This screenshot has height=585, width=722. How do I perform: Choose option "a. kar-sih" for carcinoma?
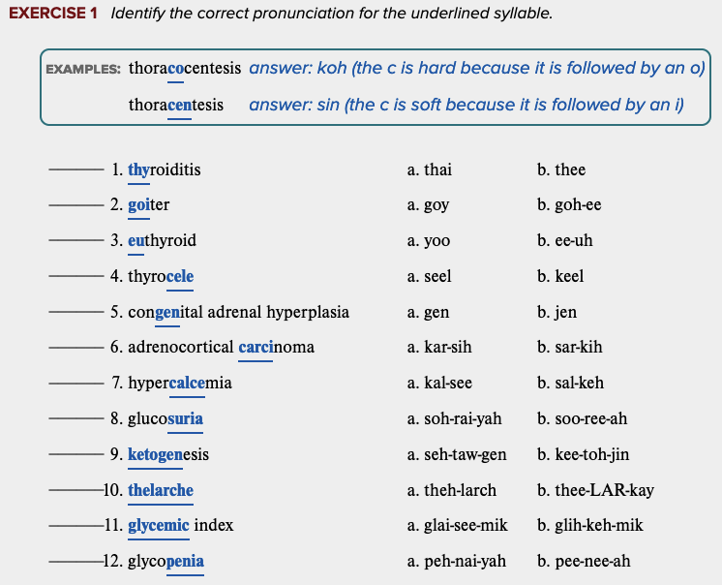pos(439,348)
